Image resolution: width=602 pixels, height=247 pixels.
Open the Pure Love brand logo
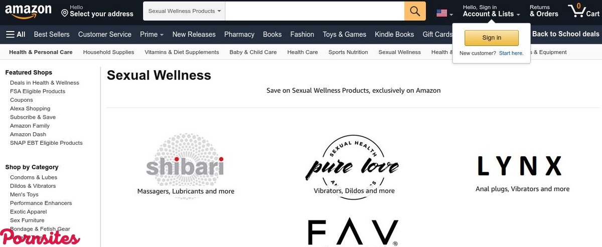[352, 167]
